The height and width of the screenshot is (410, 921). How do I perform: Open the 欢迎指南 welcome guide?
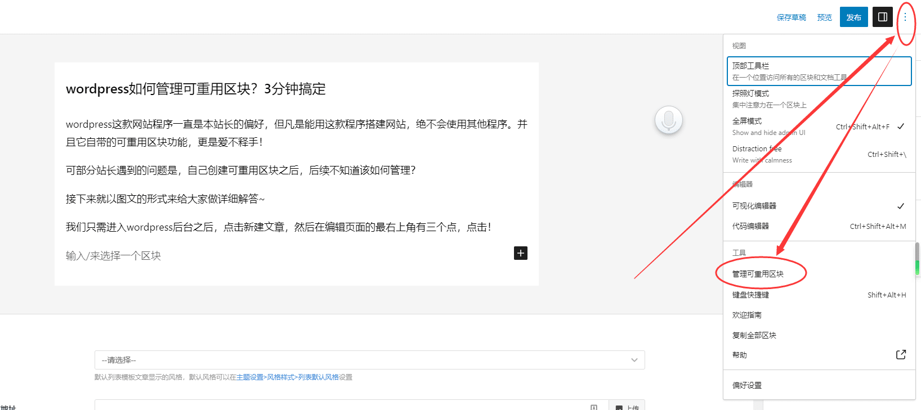pyautogui.click(x=819, y=315)
